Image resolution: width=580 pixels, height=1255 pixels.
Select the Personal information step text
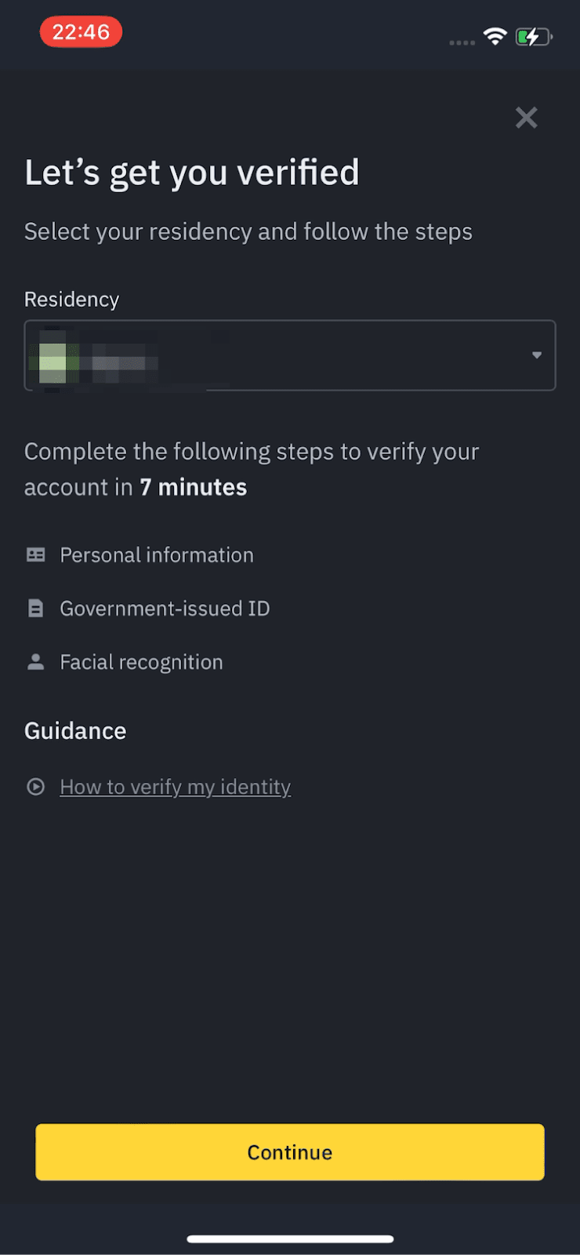pyautogui.click(x=157, y=555)
